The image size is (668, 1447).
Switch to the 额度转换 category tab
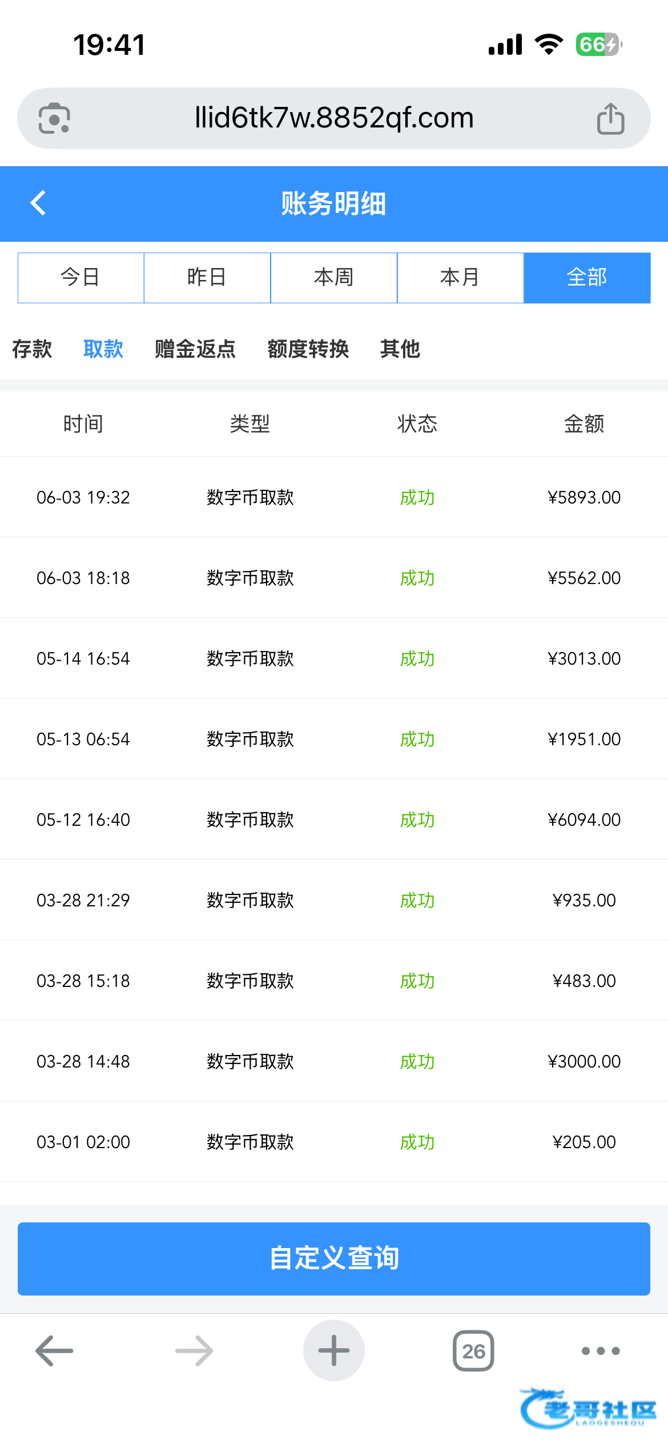308,349
